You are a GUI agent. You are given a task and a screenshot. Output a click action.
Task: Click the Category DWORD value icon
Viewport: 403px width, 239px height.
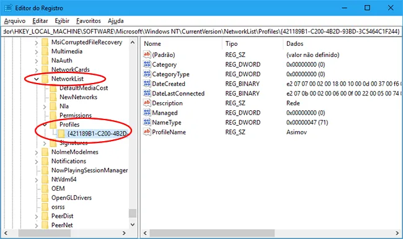(x=147, y=64)
